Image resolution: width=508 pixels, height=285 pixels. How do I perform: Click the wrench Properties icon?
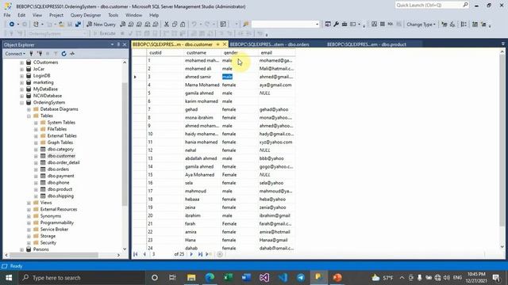(x=337, y=25)
